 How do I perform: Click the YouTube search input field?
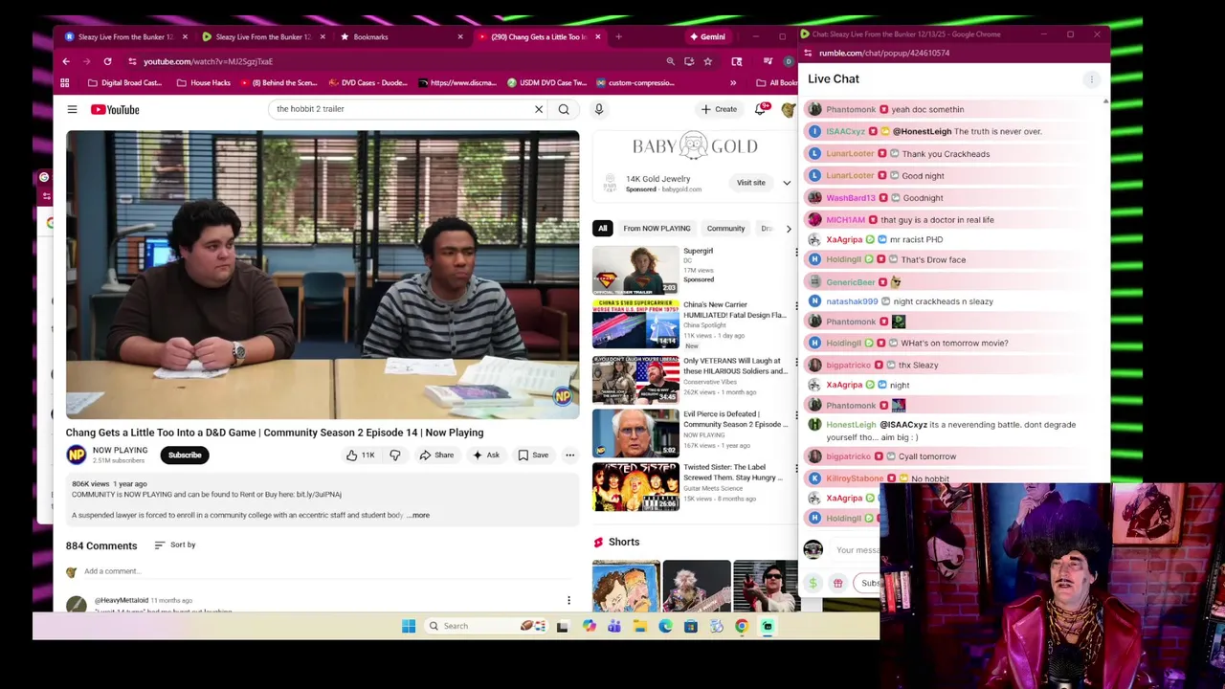[400, 109]
